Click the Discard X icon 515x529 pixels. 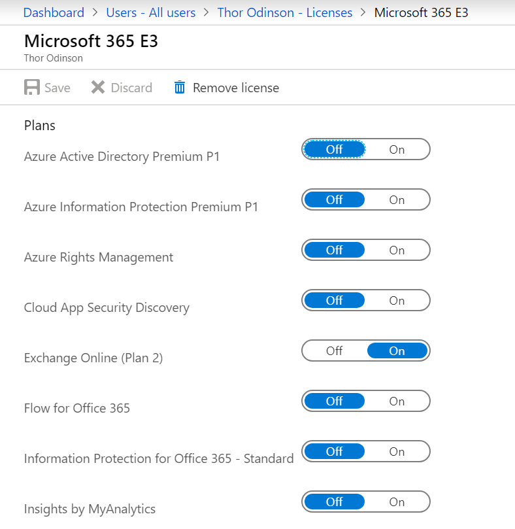[98, 88]
